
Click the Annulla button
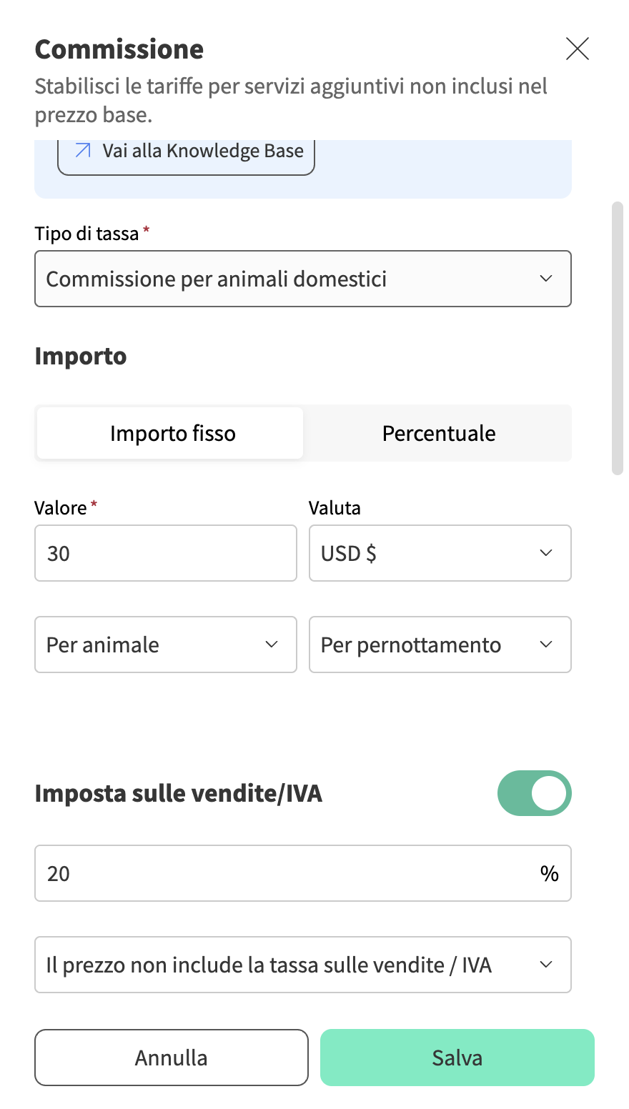(x=171, y=1058)
